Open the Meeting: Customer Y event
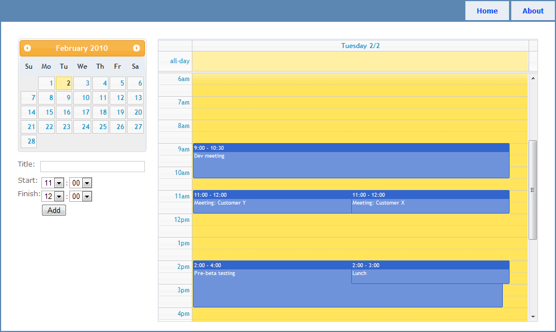The image size is (556, 332). point(272,202)
